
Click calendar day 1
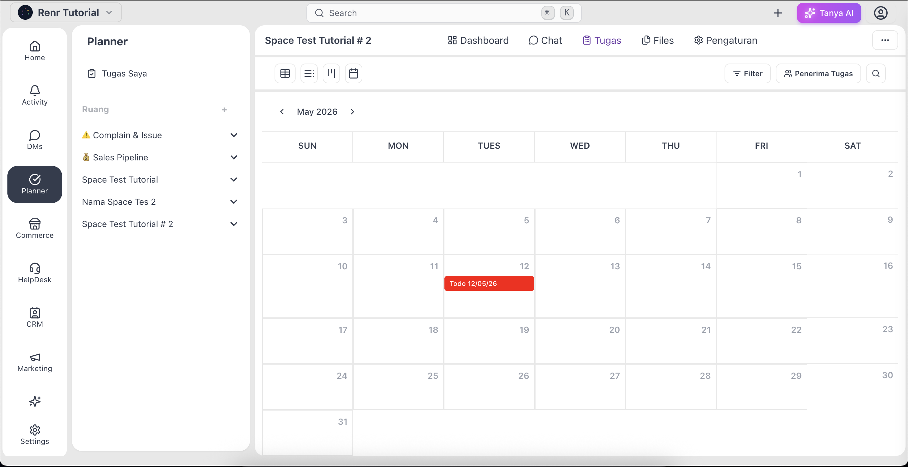pyautogui.click(x=761, y=185)
